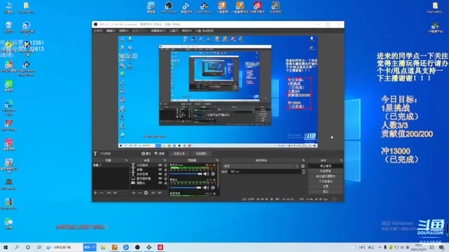Open the 视图(V) View menu
449x252 pixels.
(123, 31)
